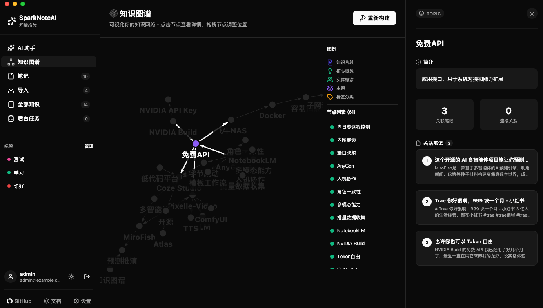Open the 文档 documentation link

53,301
